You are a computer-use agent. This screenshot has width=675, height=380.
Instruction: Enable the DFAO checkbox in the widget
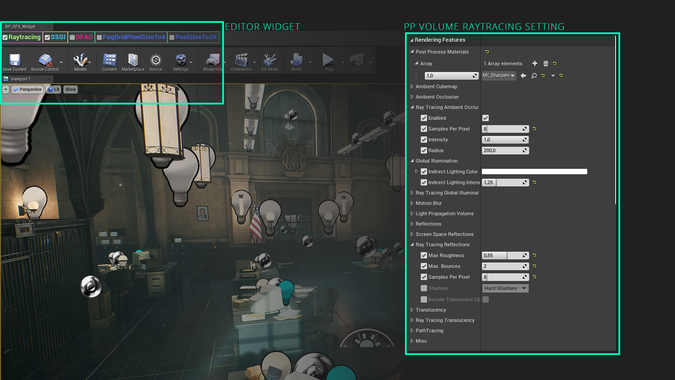click(x=72, y=37)
